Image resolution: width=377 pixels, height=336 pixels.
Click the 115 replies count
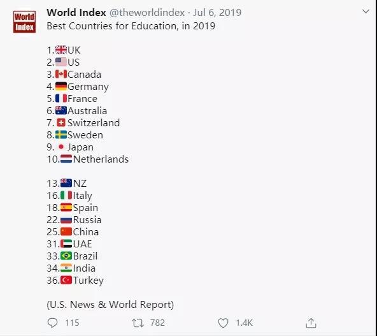[72, 323]
